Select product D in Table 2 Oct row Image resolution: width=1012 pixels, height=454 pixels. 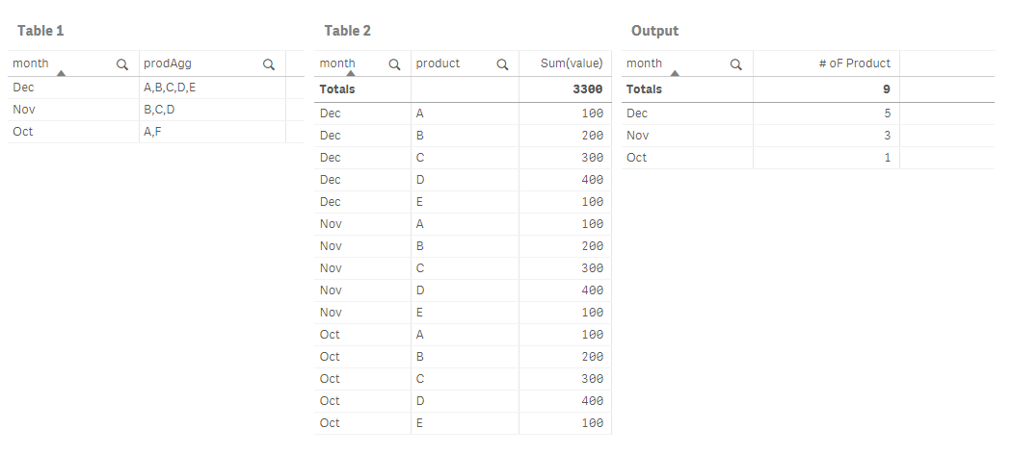[420, 400]
